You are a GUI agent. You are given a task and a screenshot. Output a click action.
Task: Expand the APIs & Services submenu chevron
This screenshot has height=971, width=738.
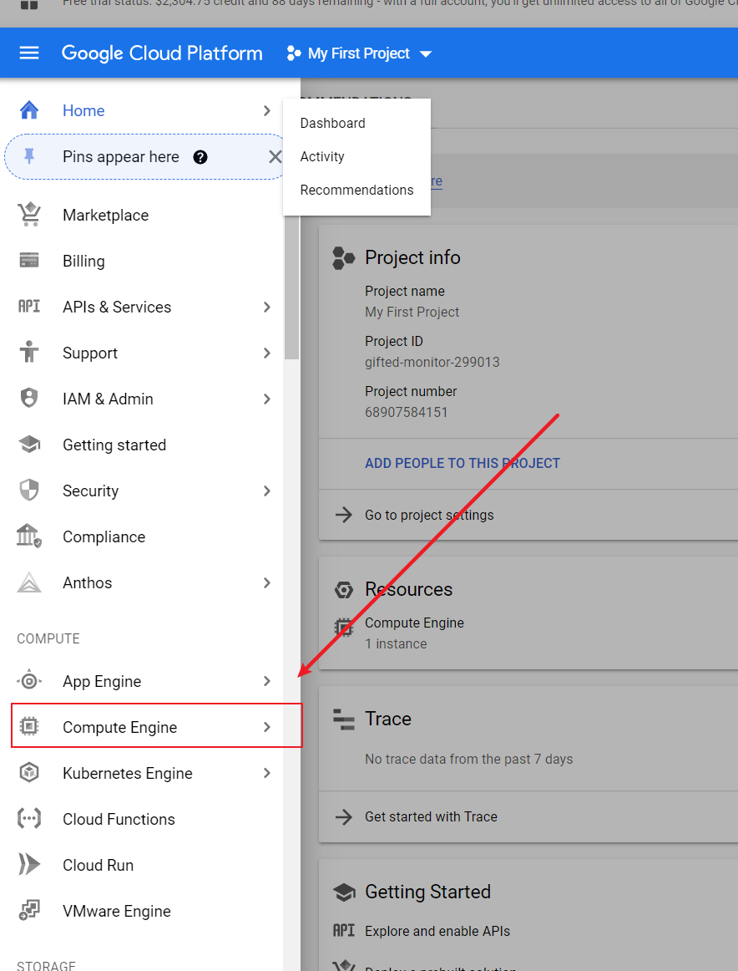coord(266,307)
